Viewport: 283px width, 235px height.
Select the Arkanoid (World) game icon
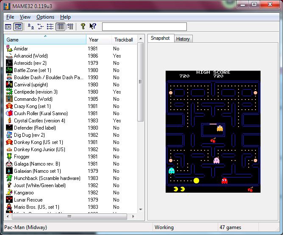coord(9,56)
